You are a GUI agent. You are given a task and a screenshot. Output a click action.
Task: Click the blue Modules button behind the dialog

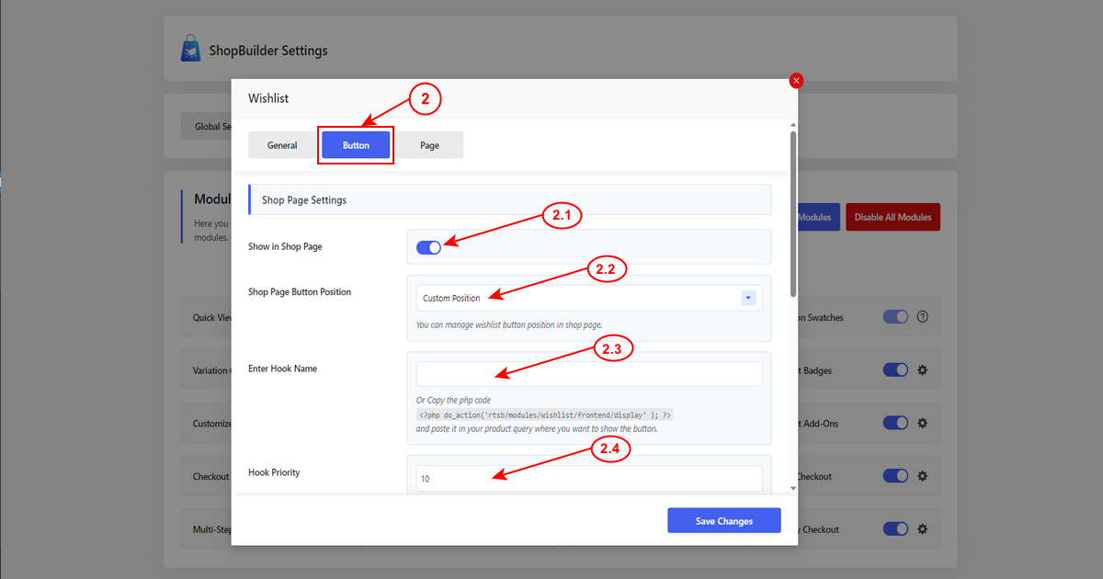tap(818, 217)
